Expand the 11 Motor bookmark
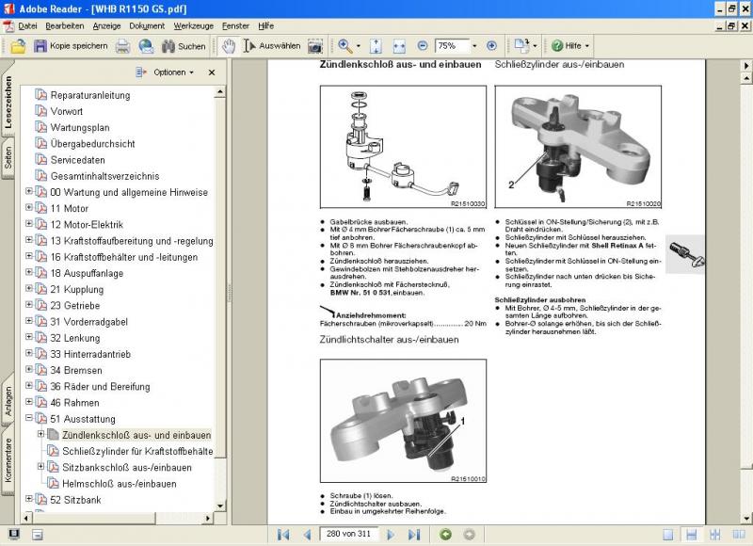 29,207
